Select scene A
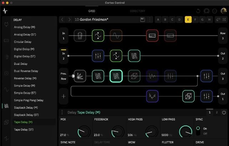Screen dimensions: 229x146 (158, 20)
